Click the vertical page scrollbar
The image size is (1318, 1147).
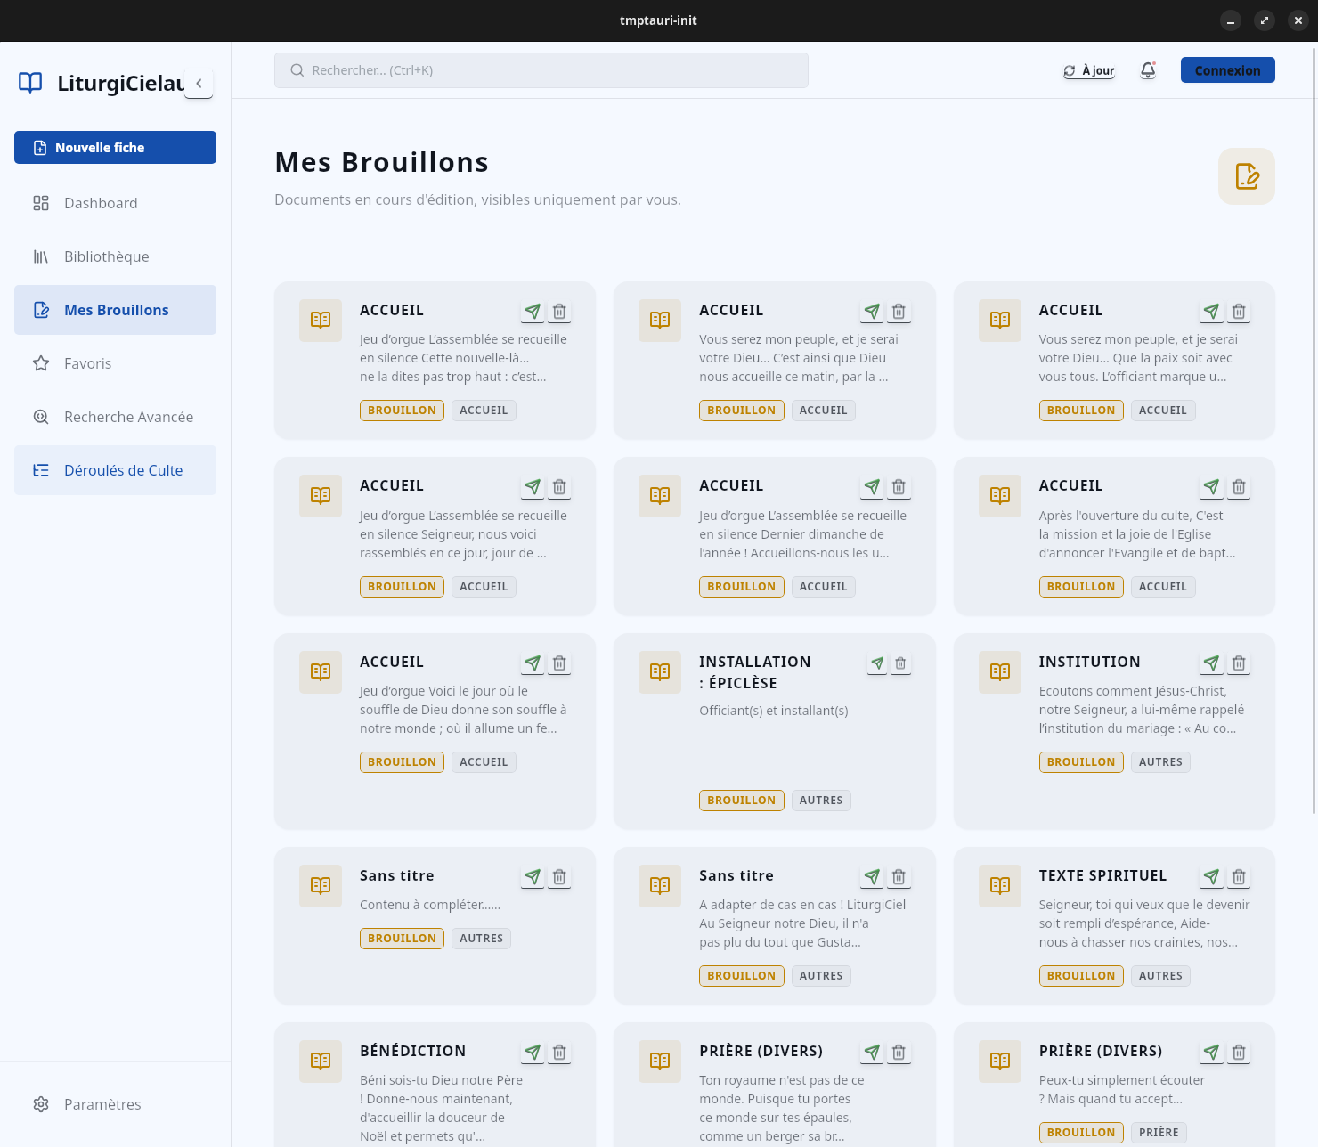[1314, 427]
